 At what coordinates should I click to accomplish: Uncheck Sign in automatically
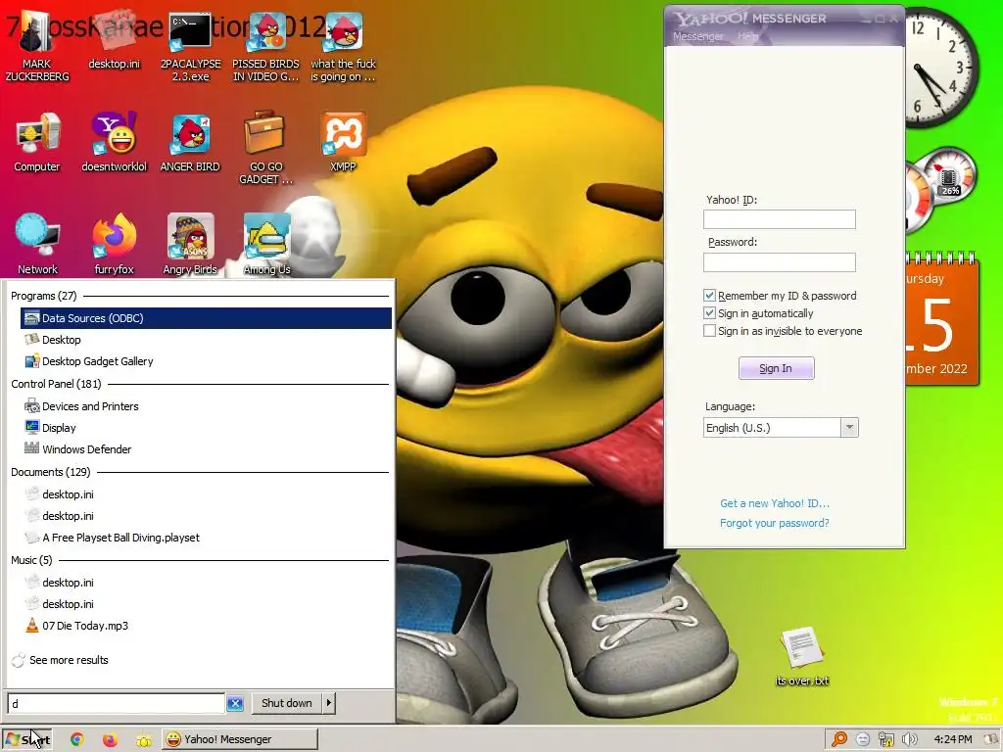click(x=709, y=313)
